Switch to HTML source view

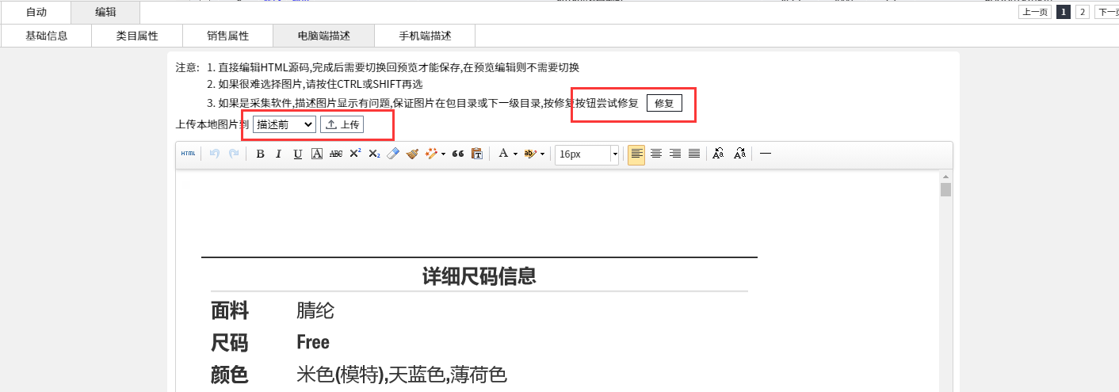point(188,154)
